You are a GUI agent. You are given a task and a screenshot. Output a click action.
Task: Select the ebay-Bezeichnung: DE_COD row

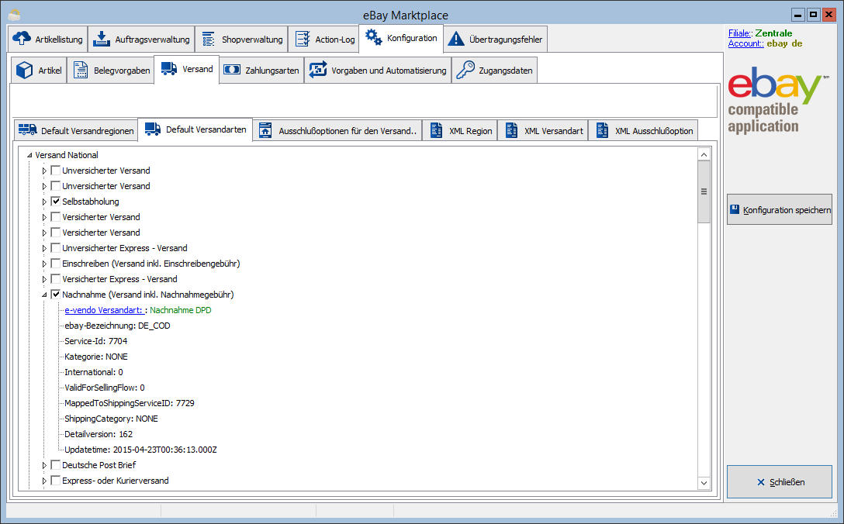(x=117, y=326)
